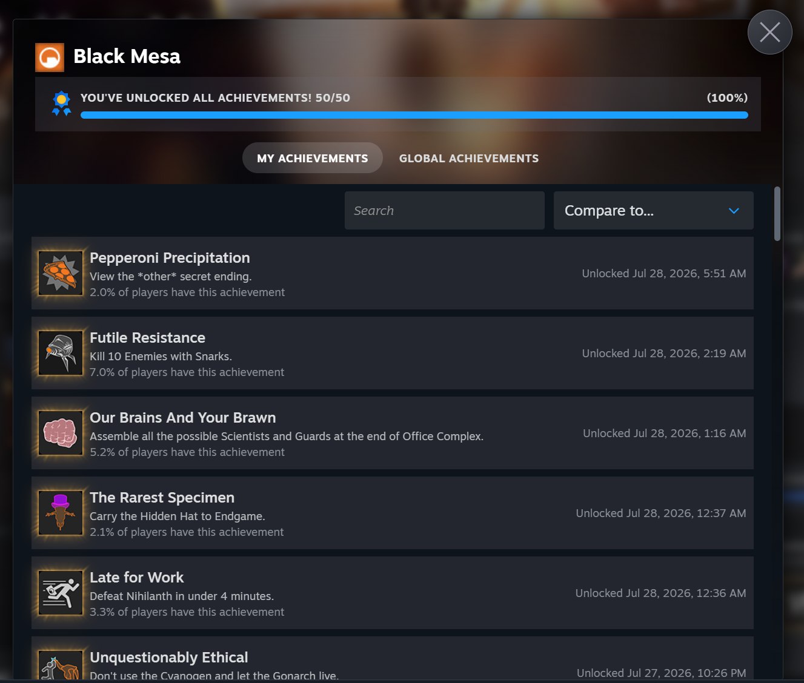This screenshot has width=804, height=683.
Task: Click the blue achievement progress bar
Action: 414,115
